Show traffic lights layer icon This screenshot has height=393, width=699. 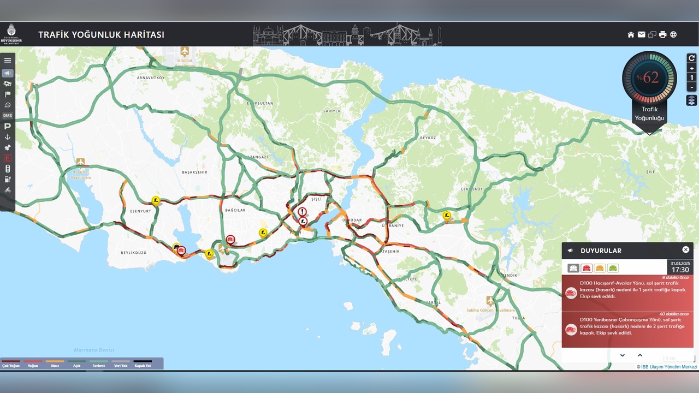[x=8, y=169]
